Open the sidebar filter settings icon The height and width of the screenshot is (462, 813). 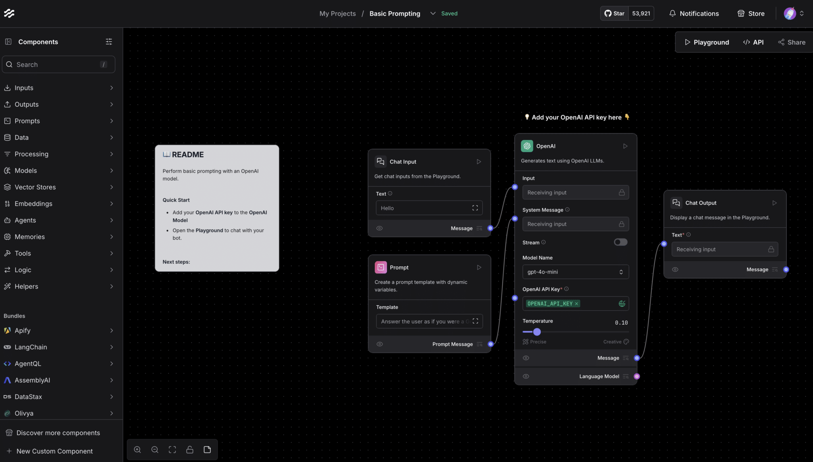109,42
